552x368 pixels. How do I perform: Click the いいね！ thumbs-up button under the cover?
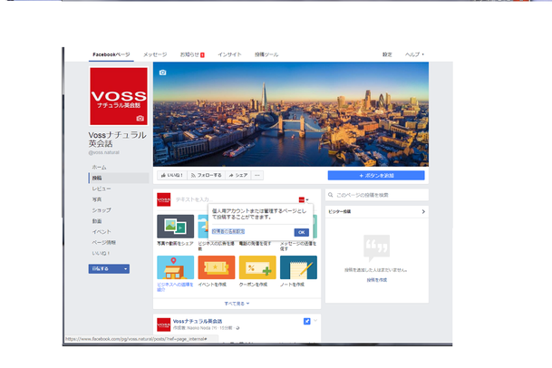pos(172,175)
